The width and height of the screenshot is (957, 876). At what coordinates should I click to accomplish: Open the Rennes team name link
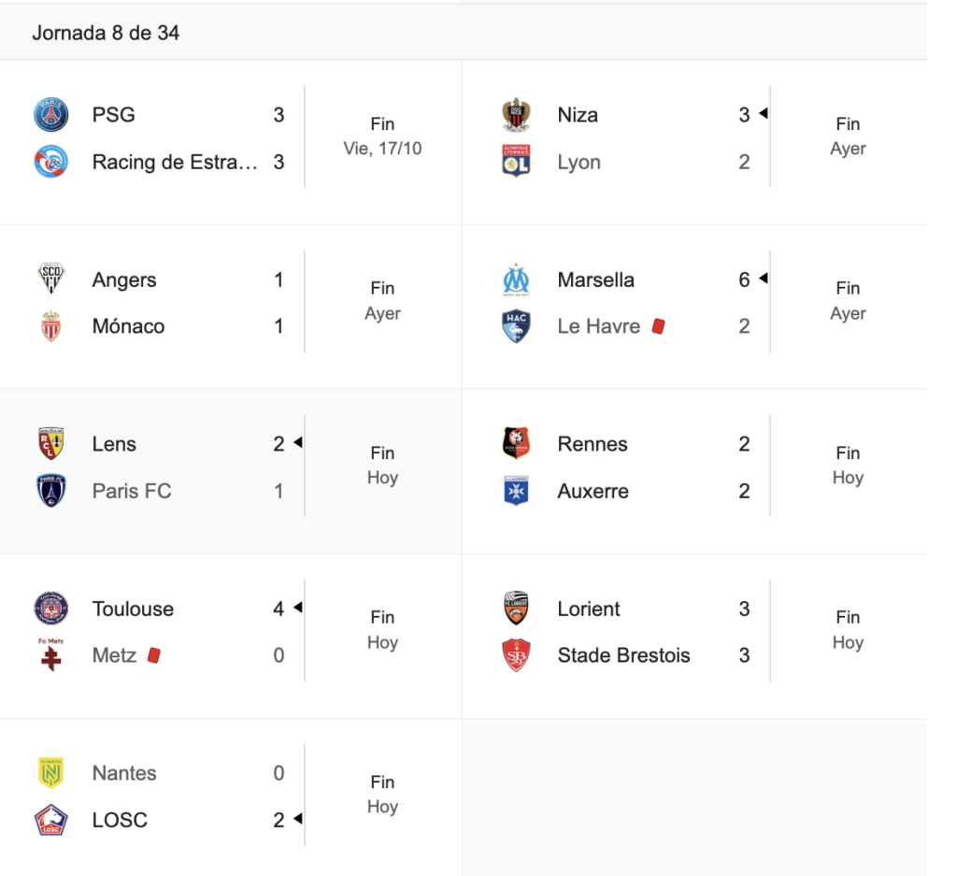(593, 444)
